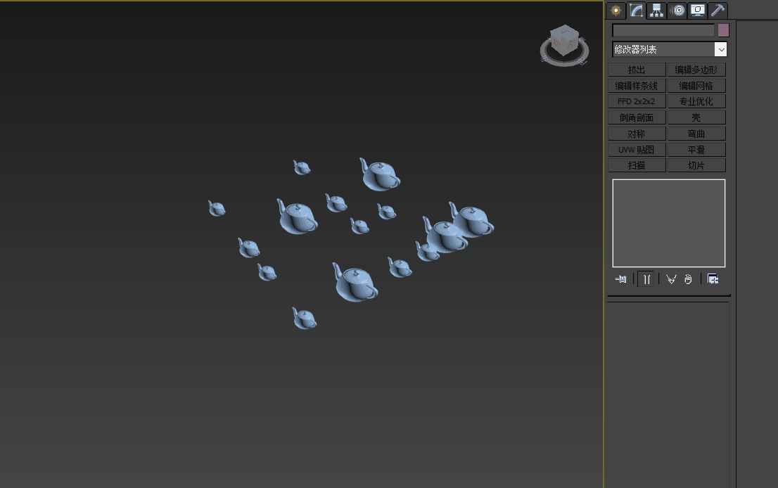778x488 pixels.
Task: Apply the 挤出 modifier
Action: point(637,70)
